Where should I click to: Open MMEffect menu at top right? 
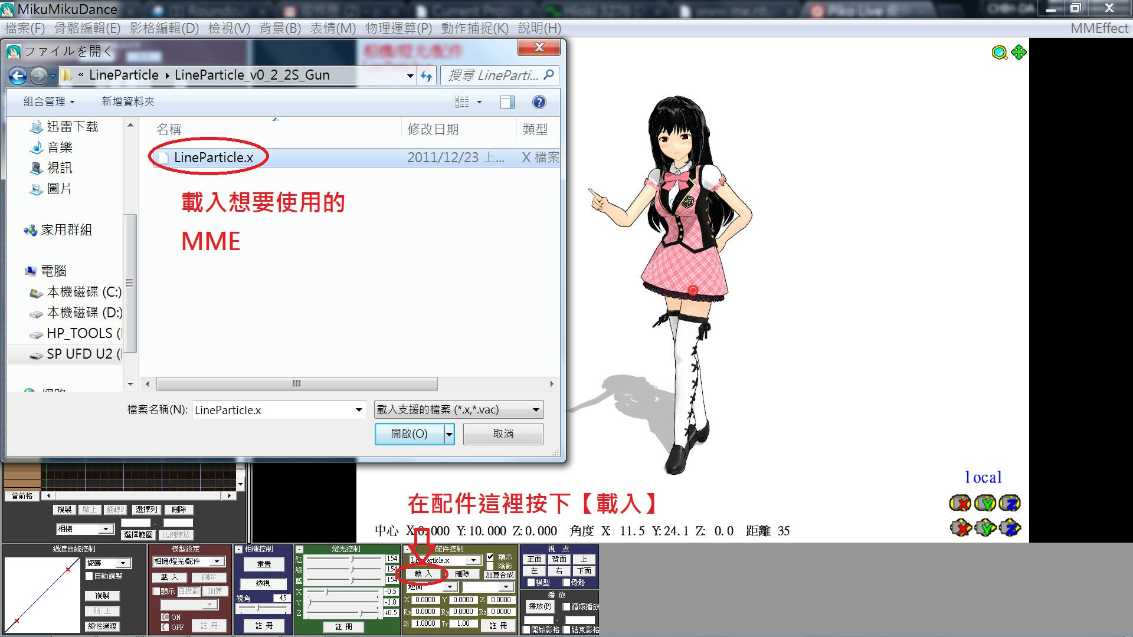coord(1099,28)
